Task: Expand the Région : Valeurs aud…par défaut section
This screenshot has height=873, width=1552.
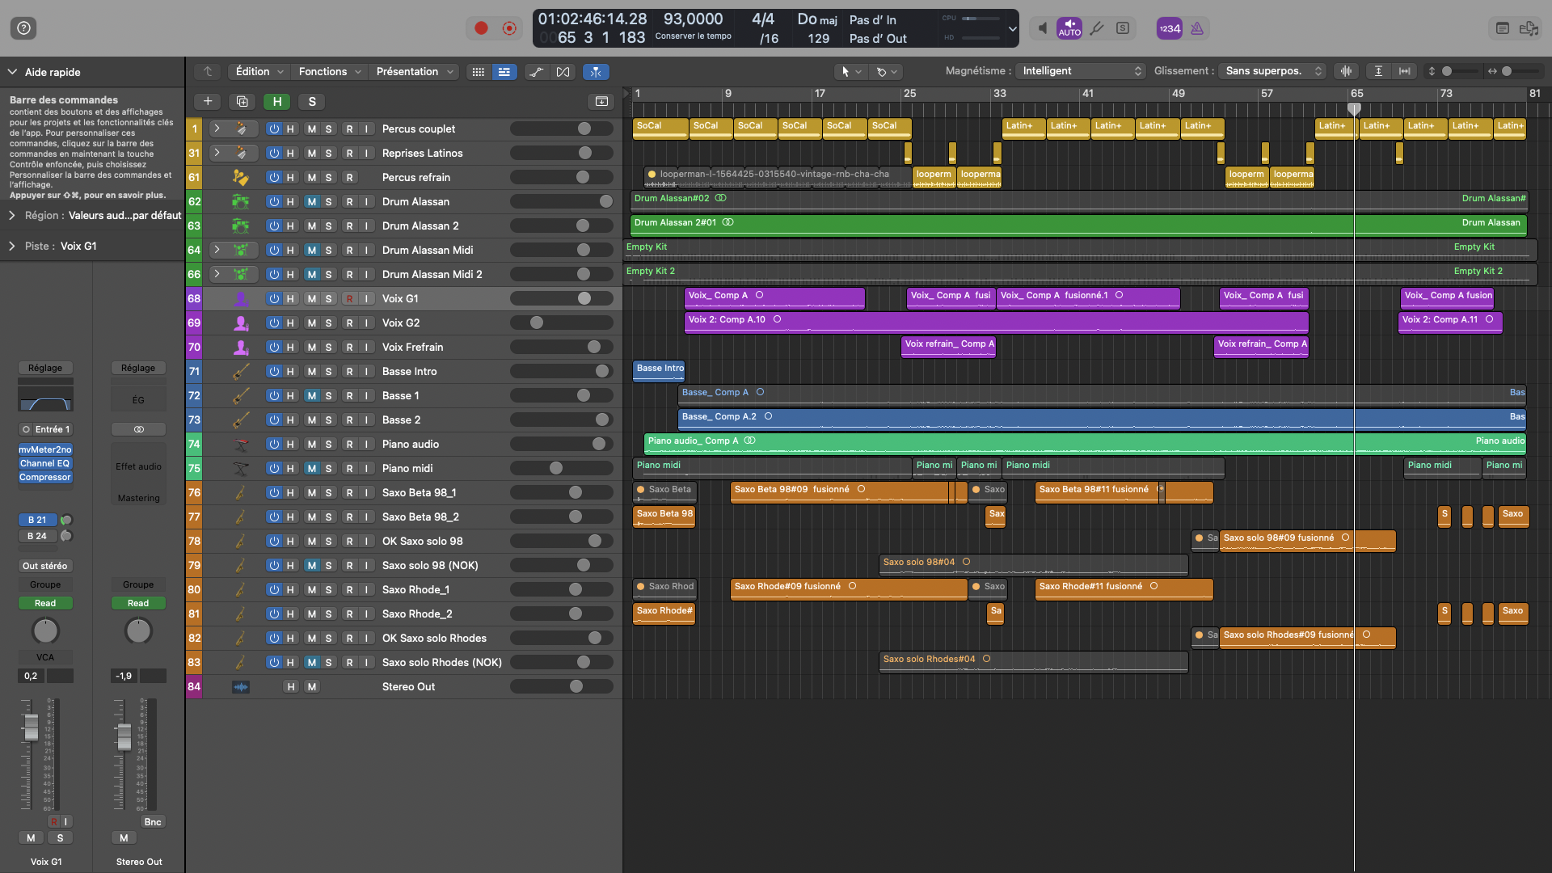Action: click(x=11, y=215)
